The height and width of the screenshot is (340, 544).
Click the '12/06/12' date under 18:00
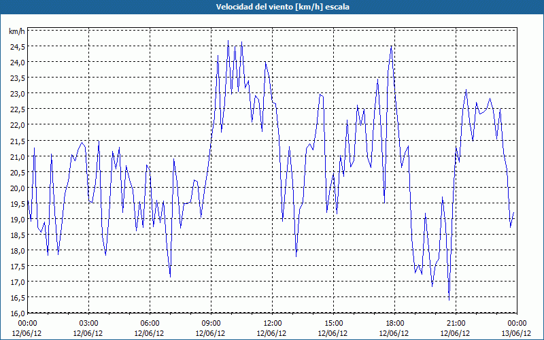point(394,333)
